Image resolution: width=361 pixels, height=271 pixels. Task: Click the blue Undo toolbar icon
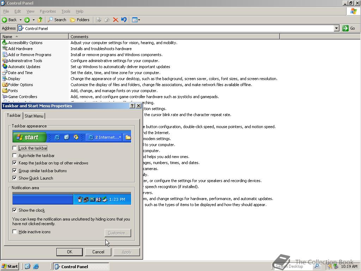pyautogui.click(x=124, y=20)
